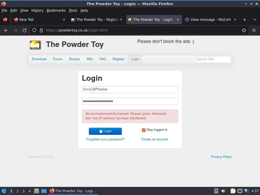
Task: Open the Forum nav link
Action: (58, 59)
